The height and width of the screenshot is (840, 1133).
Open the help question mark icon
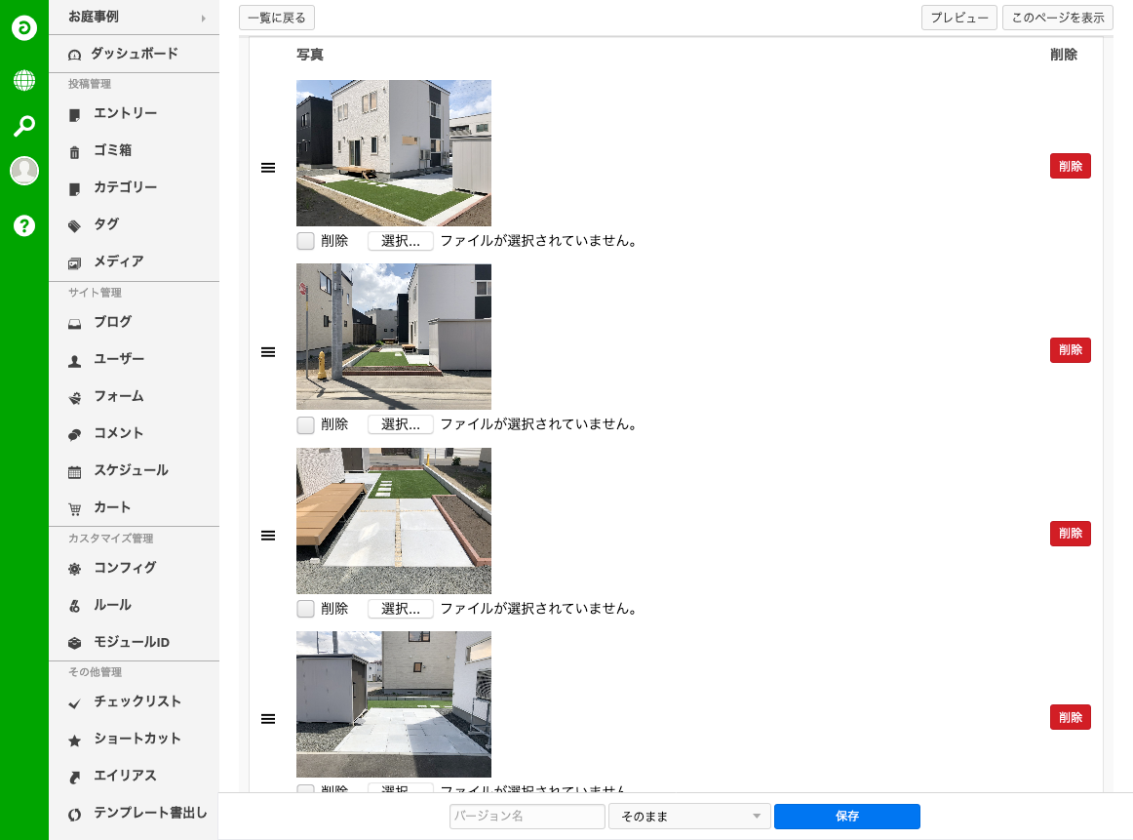pos(24,226)
